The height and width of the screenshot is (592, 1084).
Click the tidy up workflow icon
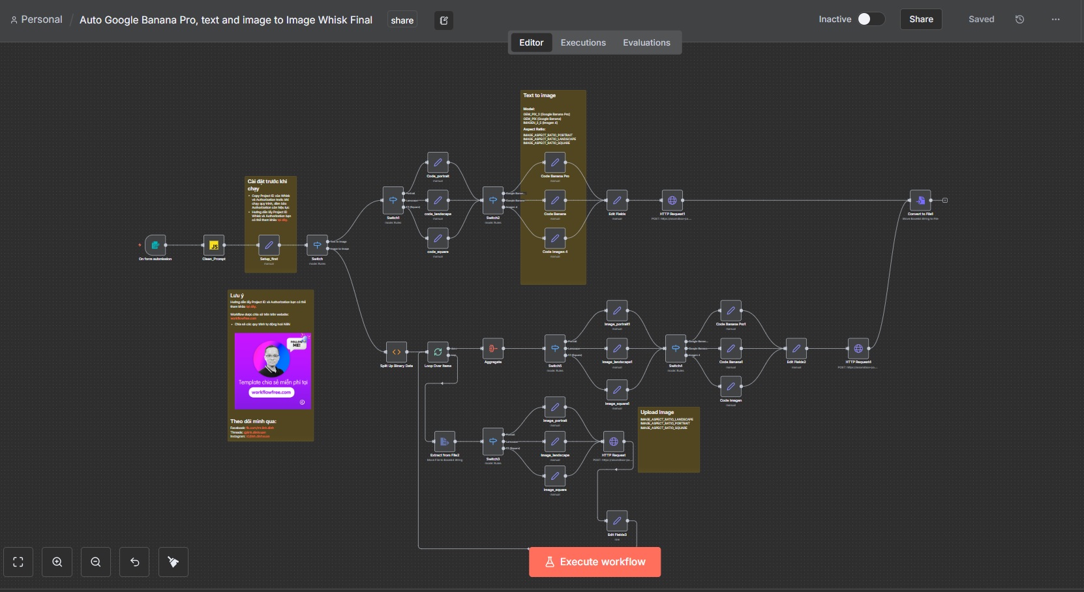(x=173, y=562)
